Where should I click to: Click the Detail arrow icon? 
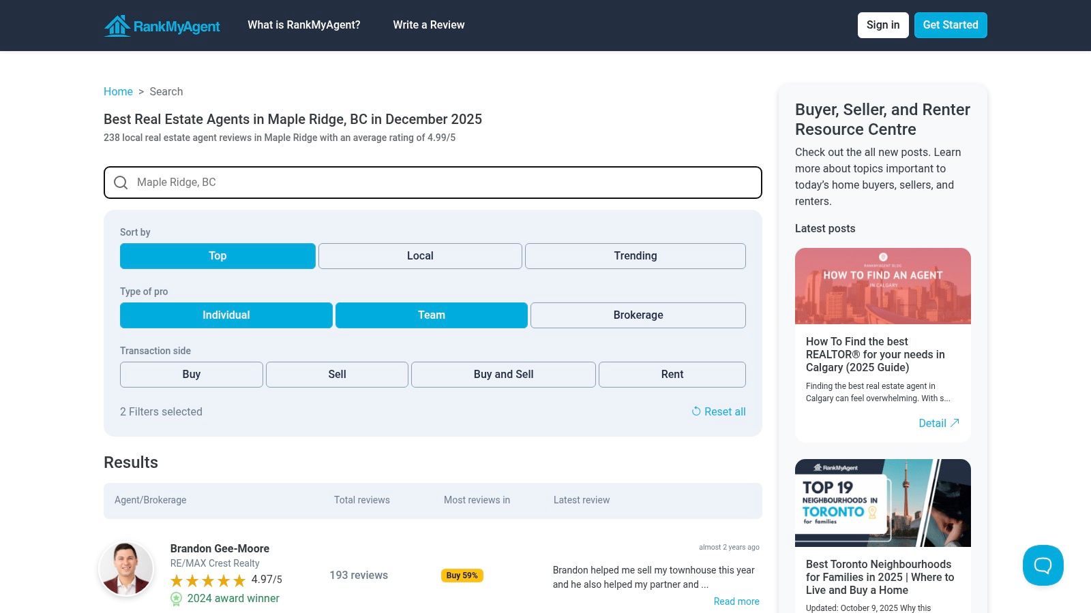[955, 423]
